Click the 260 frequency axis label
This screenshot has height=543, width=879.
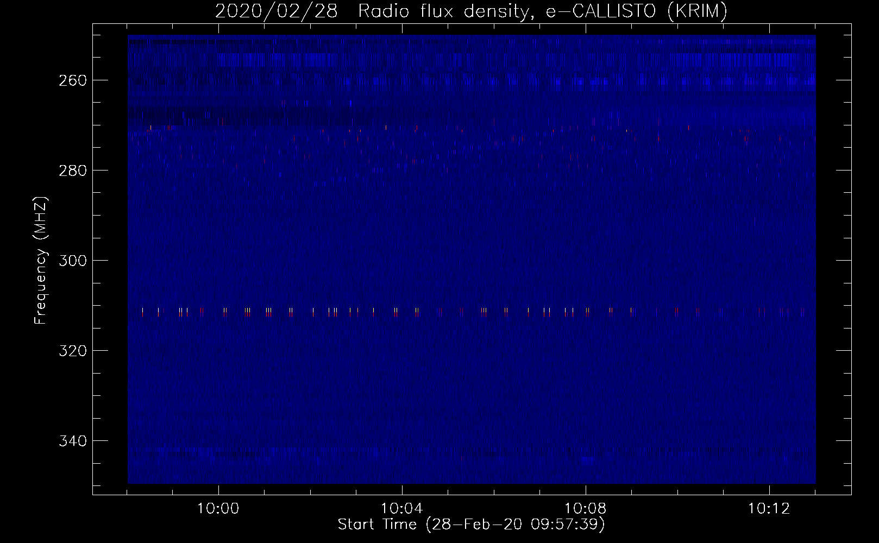pyautogui.click(x=72, y=80)
